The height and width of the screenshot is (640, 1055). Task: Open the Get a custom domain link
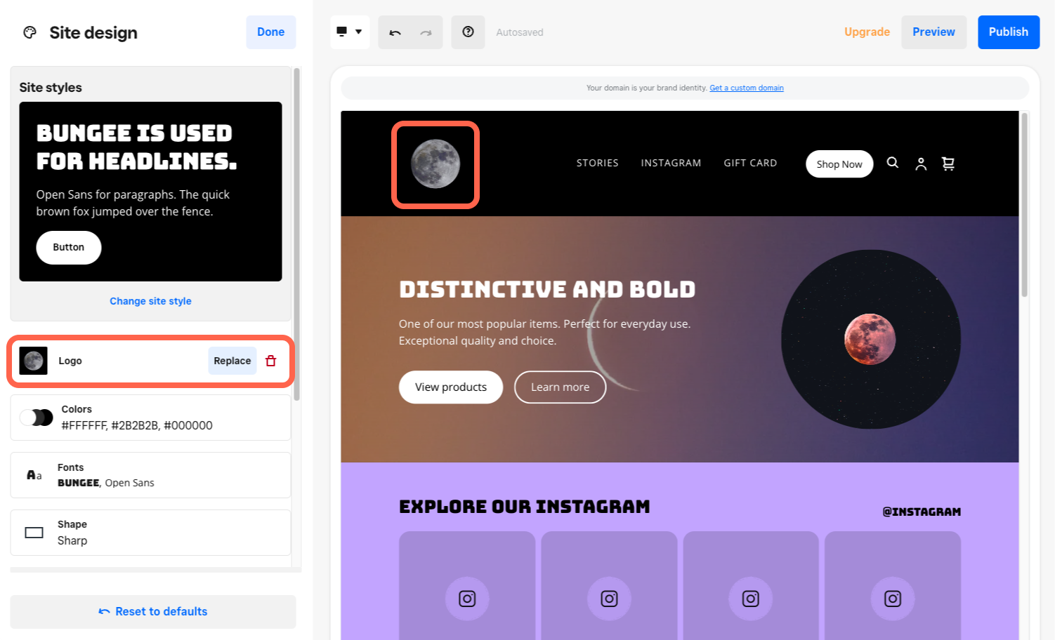tap(746, 88)
